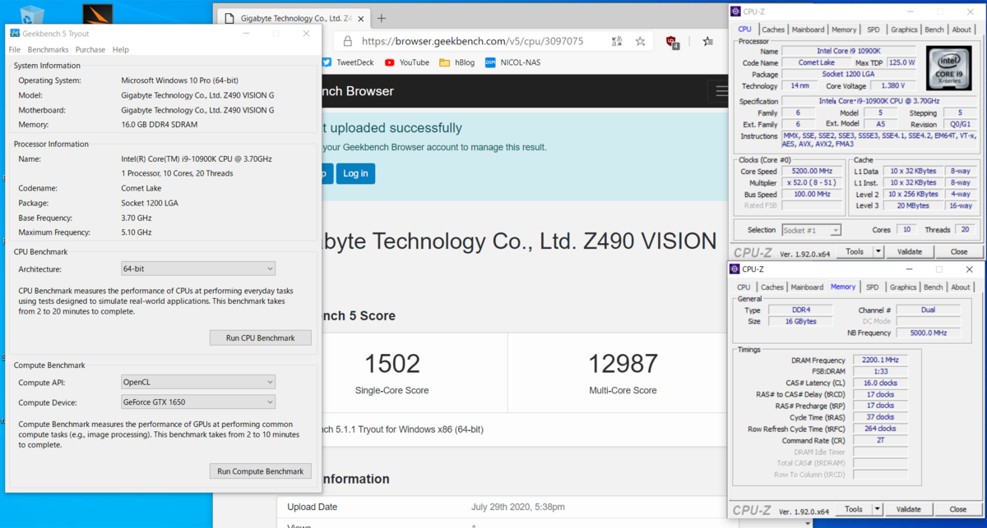Viewport: 987px width, 528px height.
Task: Expand Tools arrow in CPU-Z processor window
Action: 878,252
